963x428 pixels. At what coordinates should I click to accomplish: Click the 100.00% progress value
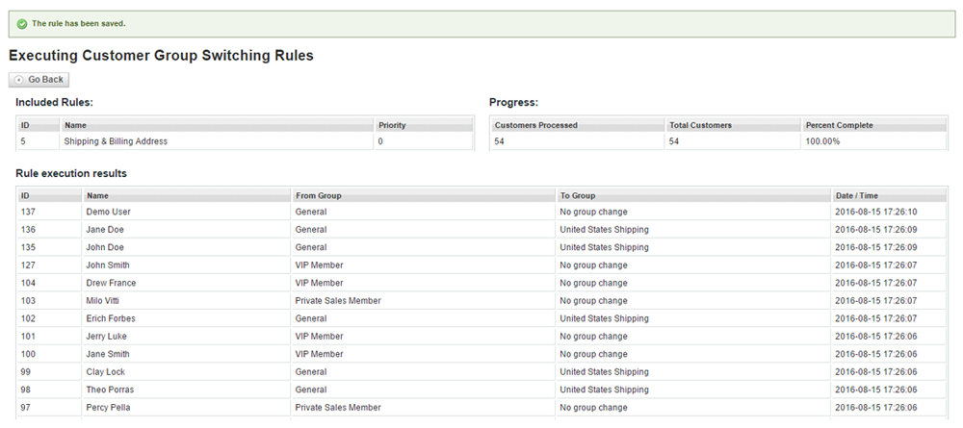click(823, 141)
